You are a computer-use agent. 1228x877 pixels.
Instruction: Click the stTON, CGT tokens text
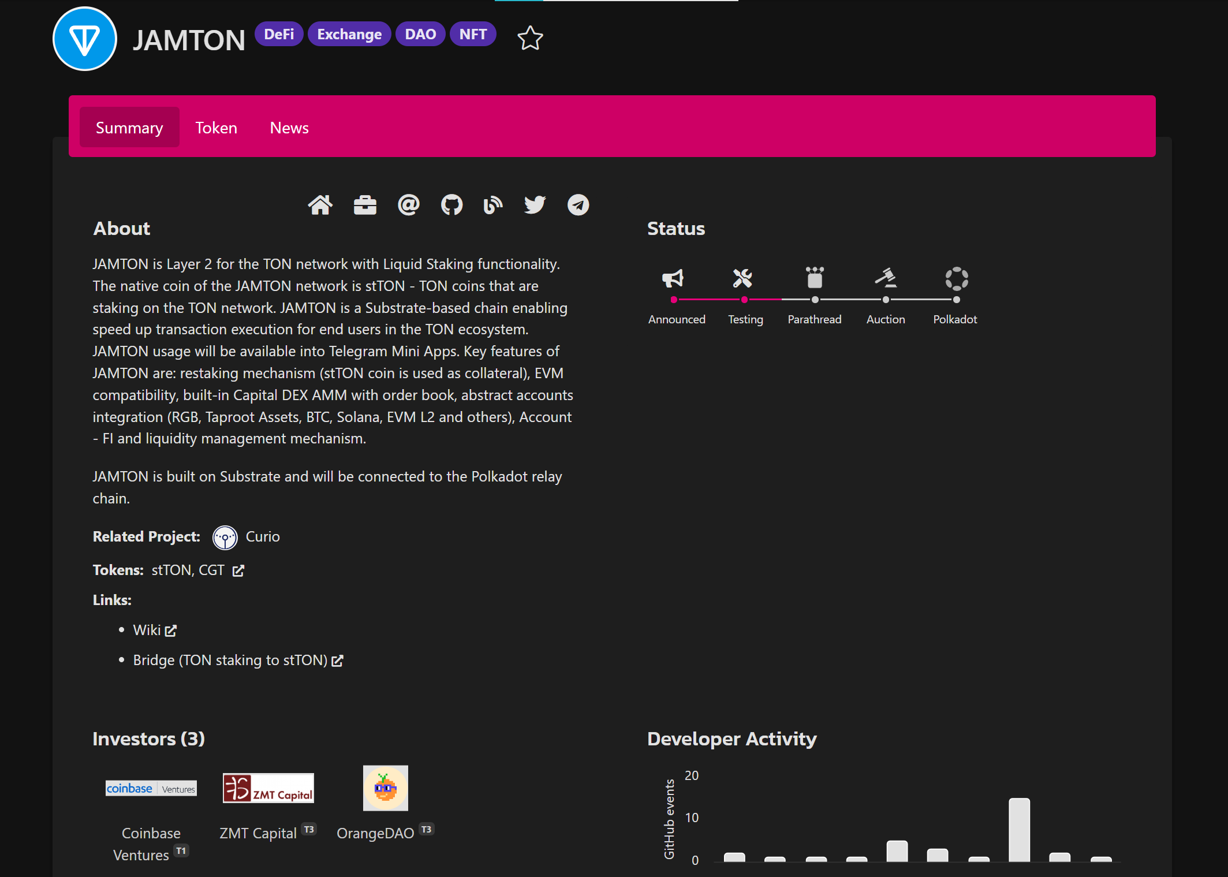click(x=188, y=570)
